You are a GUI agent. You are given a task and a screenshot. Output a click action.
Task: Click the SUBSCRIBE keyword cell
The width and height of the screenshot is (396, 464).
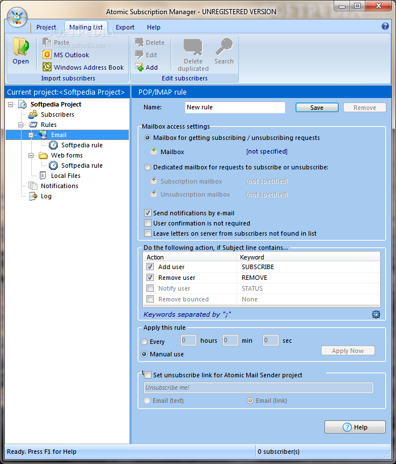[x=308, y=267]
